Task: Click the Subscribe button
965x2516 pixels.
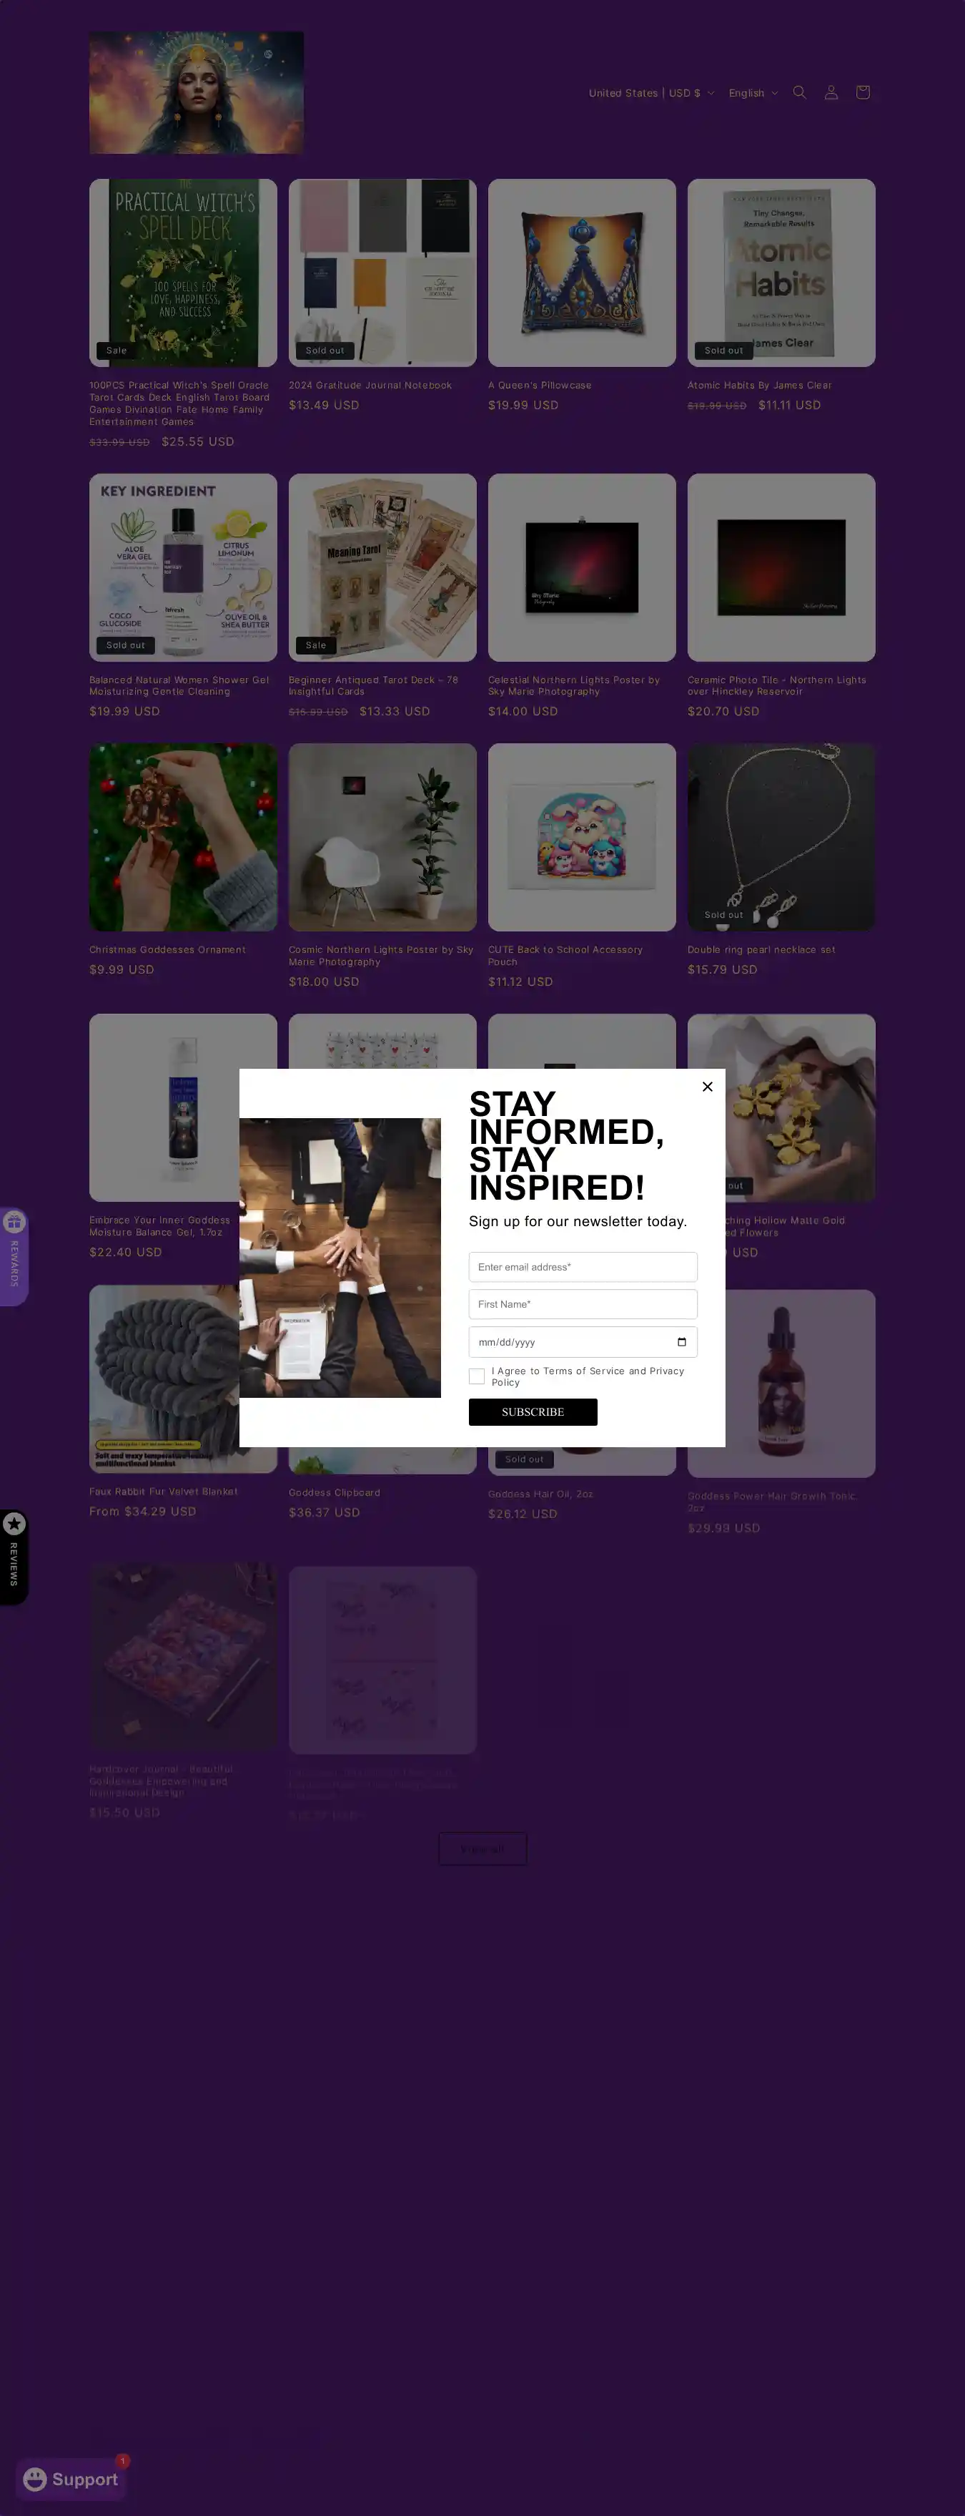Action: click(533, 1411)
